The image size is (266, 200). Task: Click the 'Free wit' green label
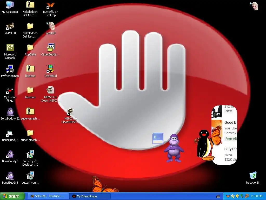(231, 139)
